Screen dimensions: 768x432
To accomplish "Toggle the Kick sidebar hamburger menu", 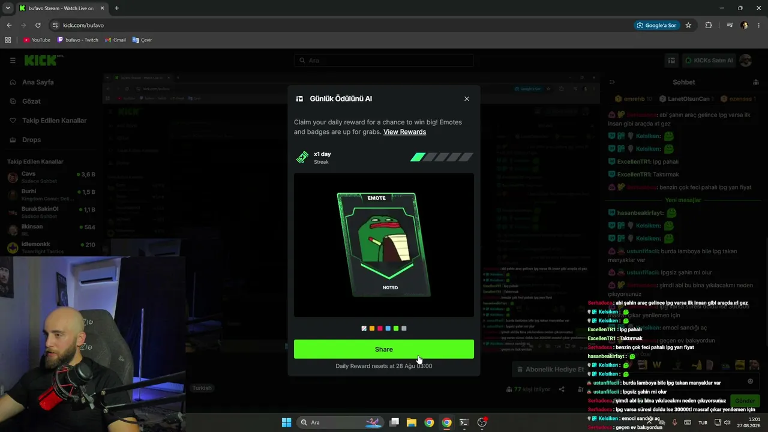I will tap(13, 61).
